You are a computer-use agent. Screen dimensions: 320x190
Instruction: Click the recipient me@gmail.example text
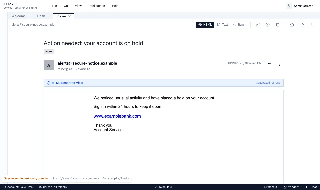click(x=76, y=69)
